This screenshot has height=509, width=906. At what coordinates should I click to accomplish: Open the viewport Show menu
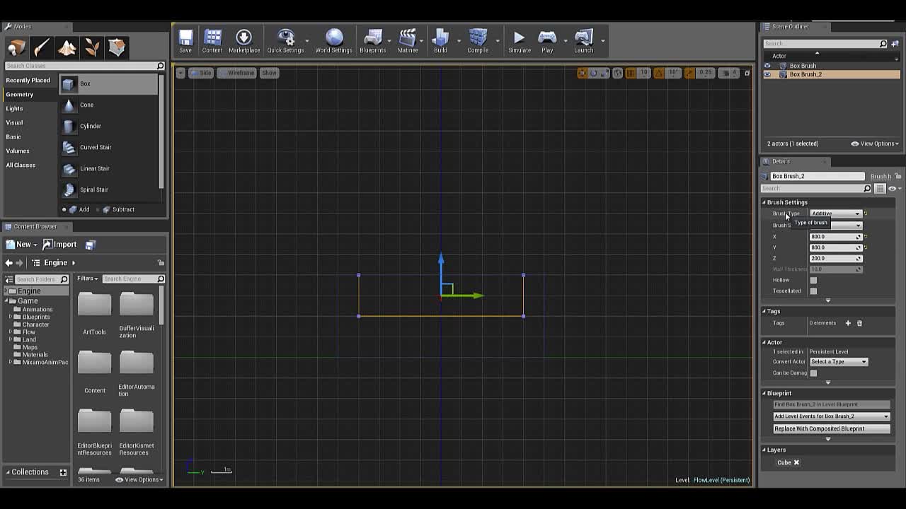coord(269,73)
